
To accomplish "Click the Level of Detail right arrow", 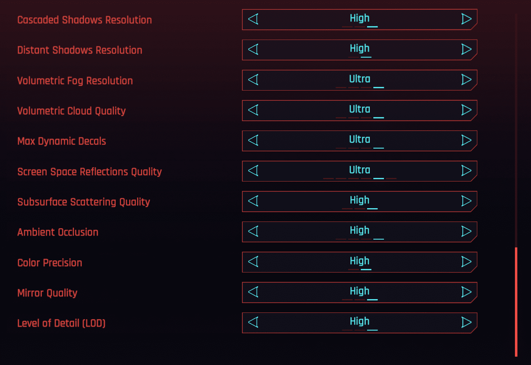I will coord(466,322).
